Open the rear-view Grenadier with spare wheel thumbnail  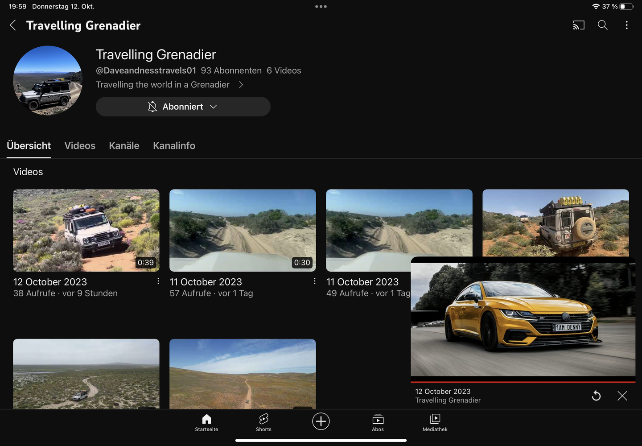coord(556,223)
